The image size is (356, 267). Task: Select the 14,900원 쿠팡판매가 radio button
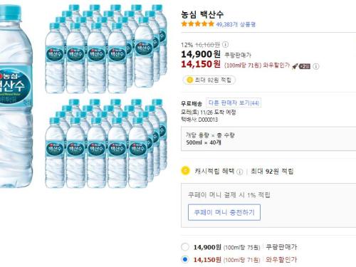tap(185, 247)
